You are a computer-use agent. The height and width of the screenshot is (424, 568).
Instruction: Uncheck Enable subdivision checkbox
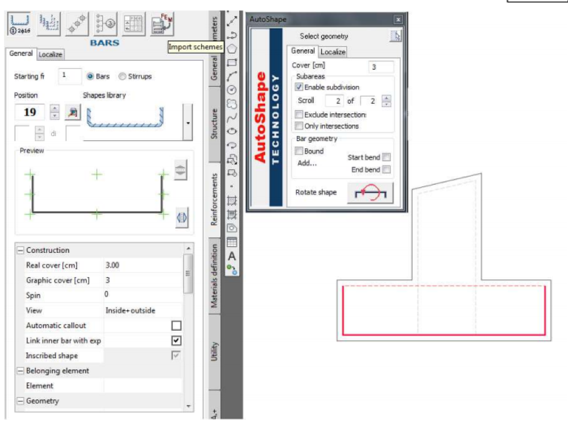pos(299,87)
